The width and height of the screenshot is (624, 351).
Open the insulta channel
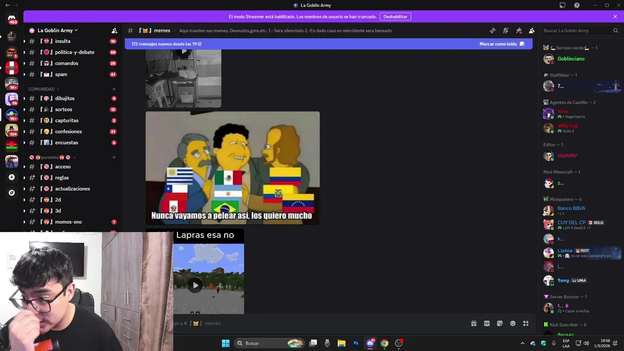click(x=73, y=41)
